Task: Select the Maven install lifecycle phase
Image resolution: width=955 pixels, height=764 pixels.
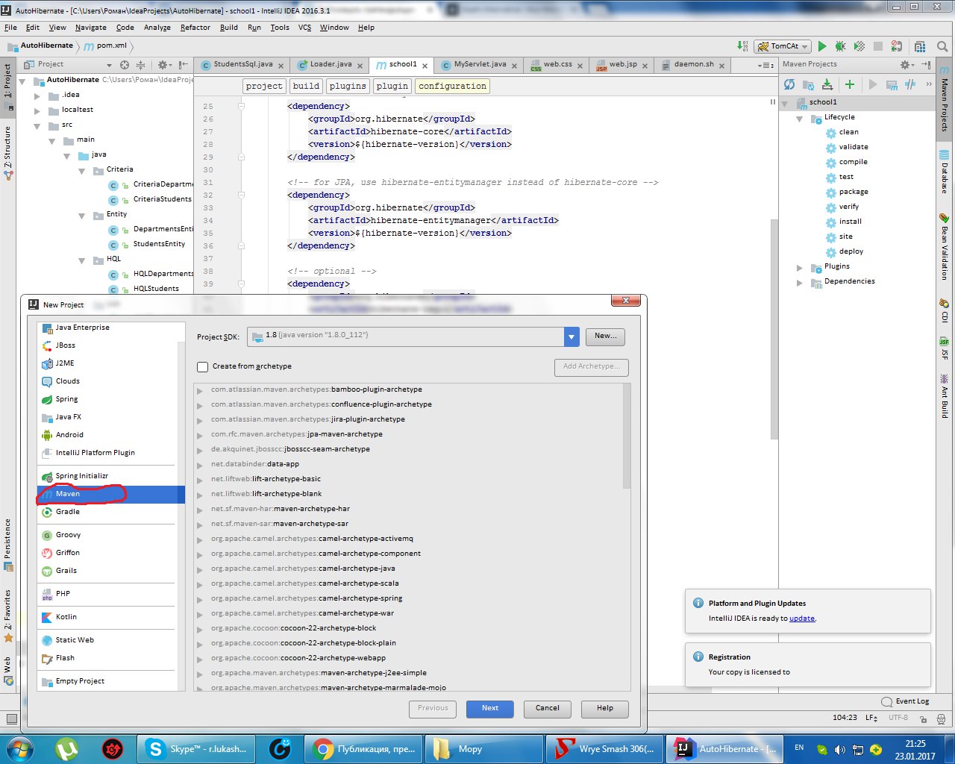Action: point(851,222)
